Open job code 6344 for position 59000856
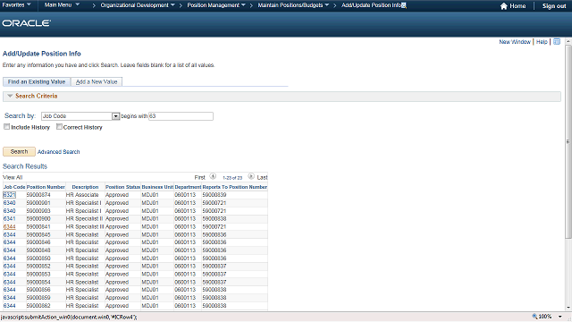Screen dimensions: 572x322 pos(10,290)
